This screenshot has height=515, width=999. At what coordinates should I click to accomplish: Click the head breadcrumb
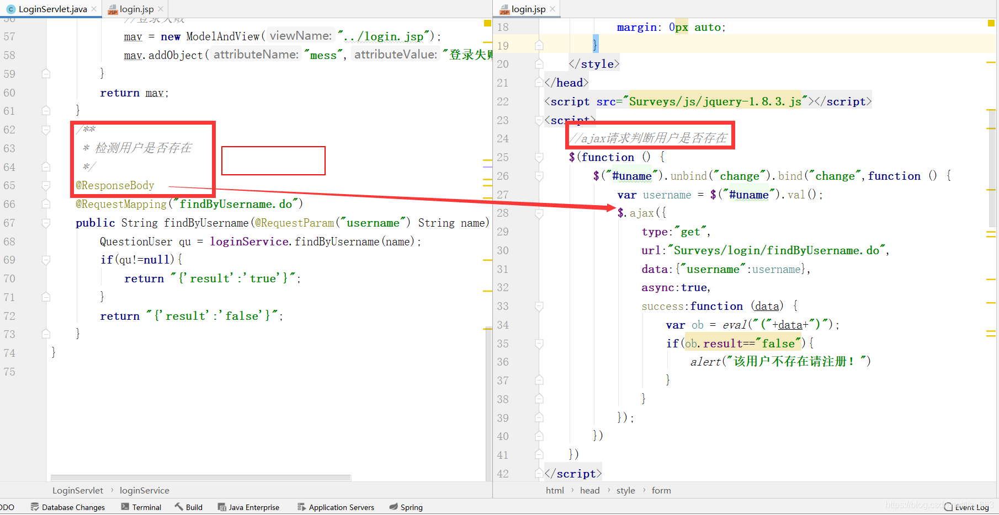coord(589,490)
